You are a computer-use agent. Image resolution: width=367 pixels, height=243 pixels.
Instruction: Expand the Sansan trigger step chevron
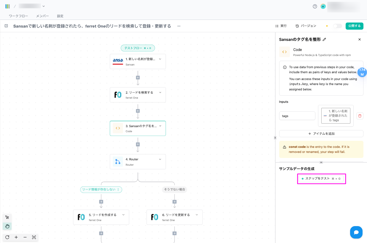(160, 59)
